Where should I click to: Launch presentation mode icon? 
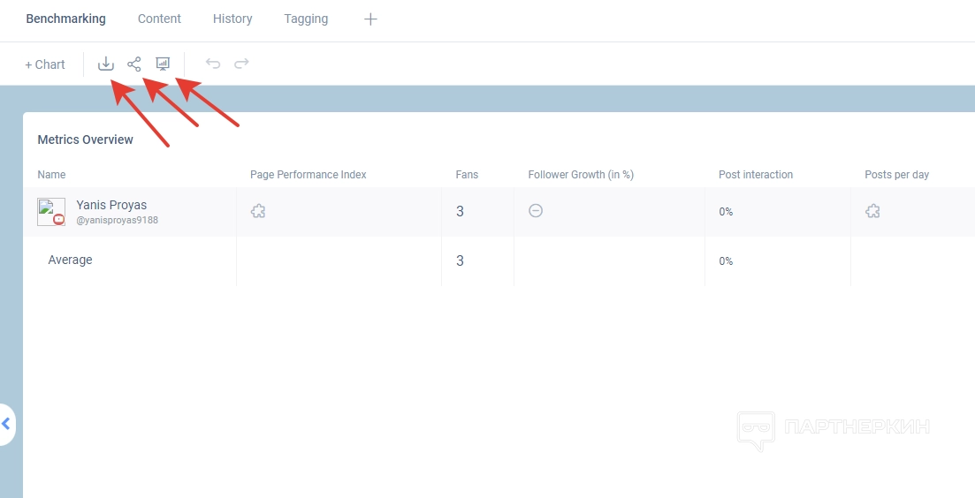tap(163, 64)
